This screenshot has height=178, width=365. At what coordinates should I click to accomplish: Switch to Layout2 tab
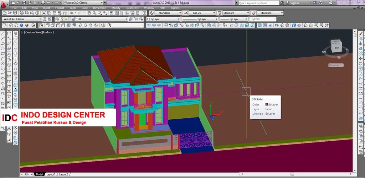(63, 174)
